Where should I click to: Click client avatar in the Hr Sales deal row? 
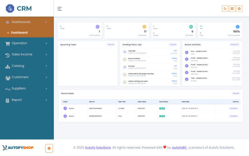[65, 108]
